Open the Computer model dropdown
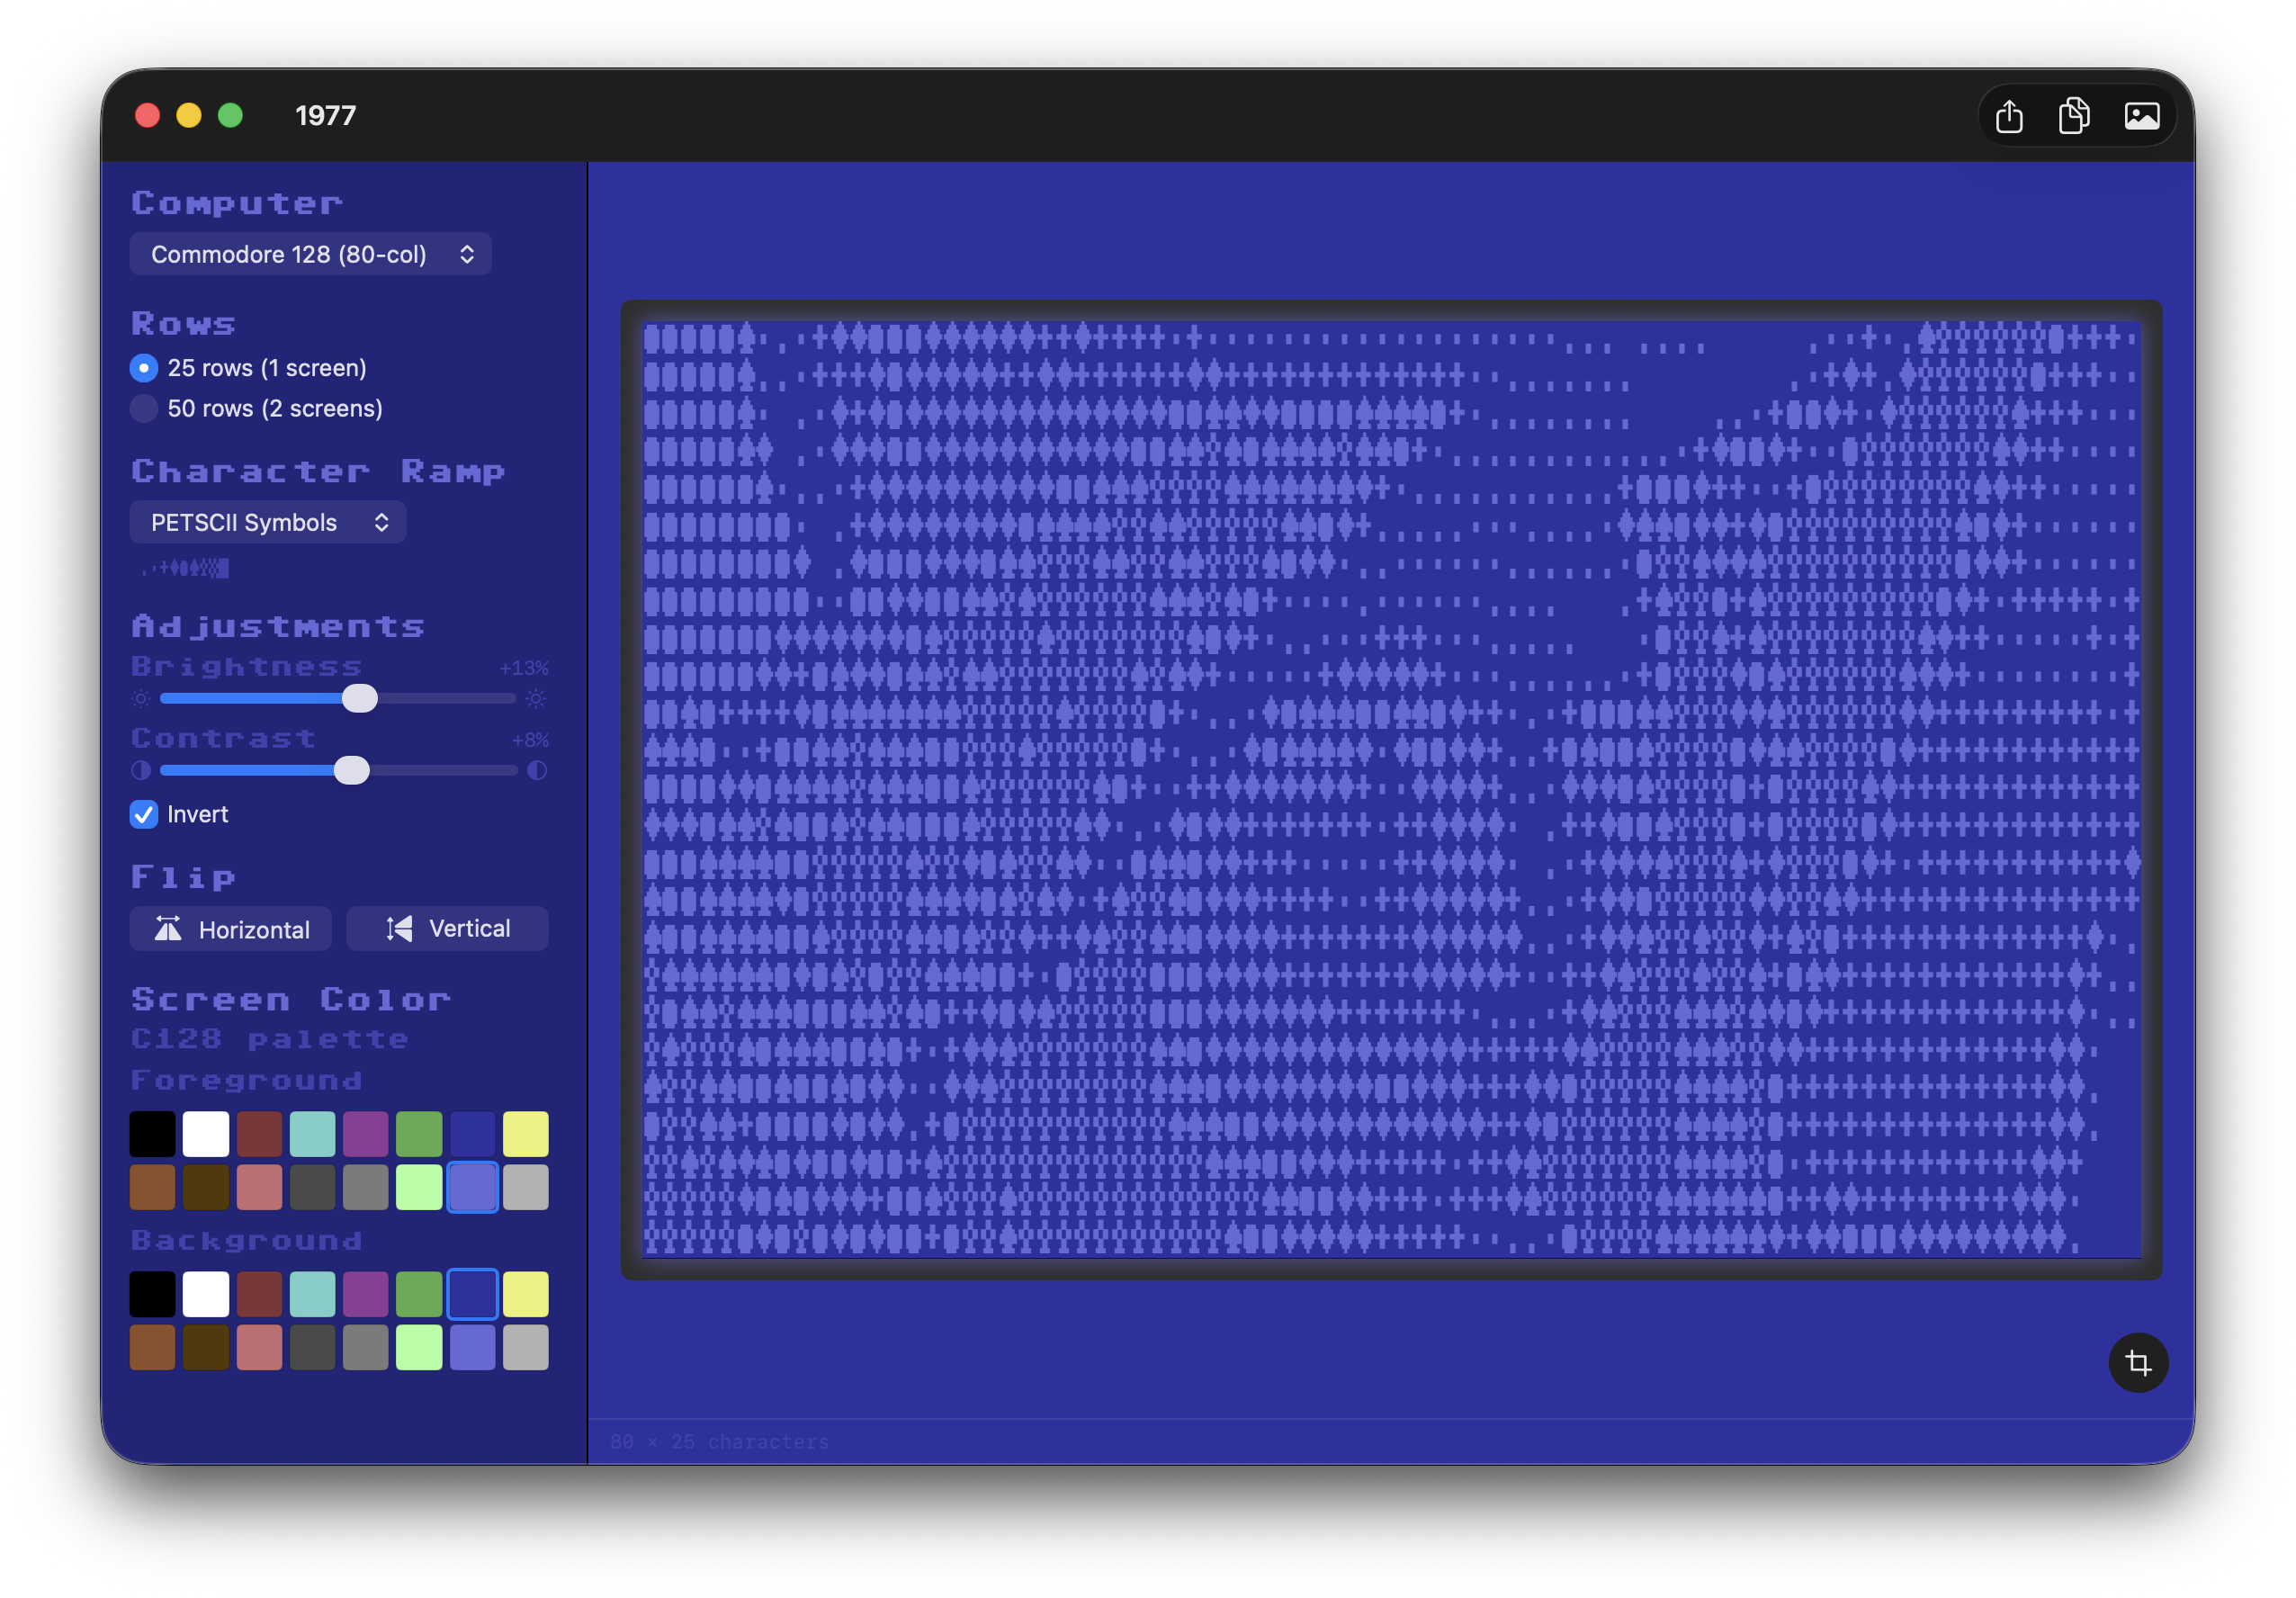 [310, 254]
